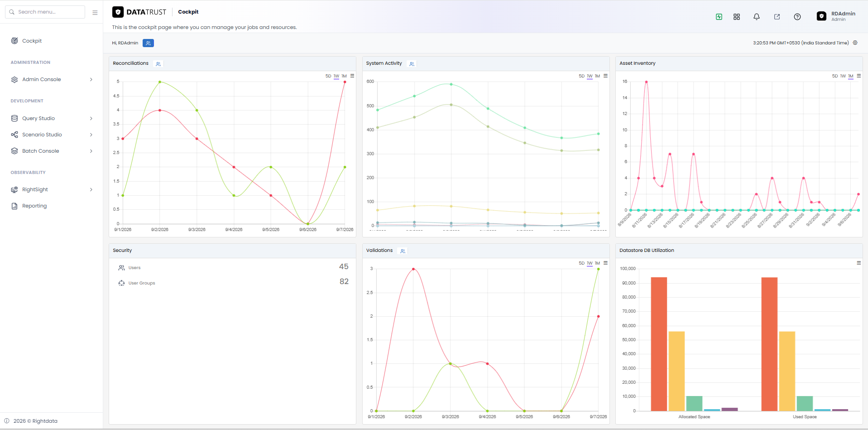Open the Validations chart hamburger menu
868x430 pixels.
click(605, 263)
